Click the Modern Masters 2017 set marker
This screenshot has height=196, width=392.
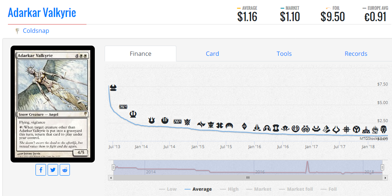coord(316,129)
